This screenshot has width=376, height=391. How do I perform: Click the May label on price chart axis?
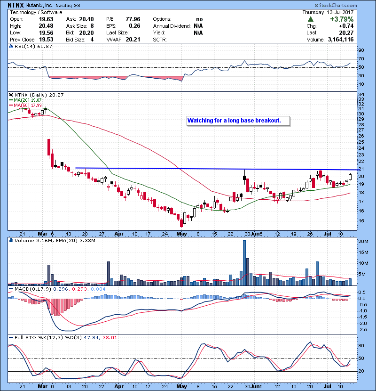[181, 234]
